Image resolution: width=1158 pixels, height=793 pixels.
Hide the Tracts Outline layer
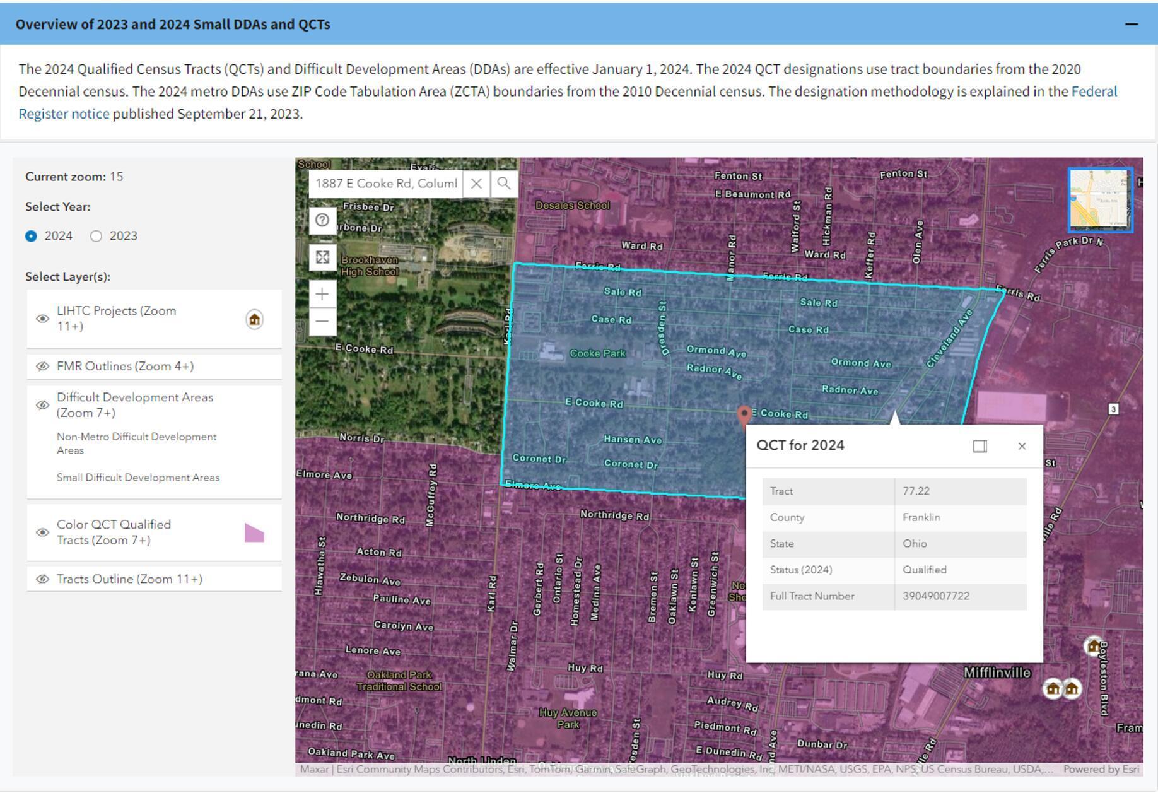pyautogui.click(x=42, y=579)
